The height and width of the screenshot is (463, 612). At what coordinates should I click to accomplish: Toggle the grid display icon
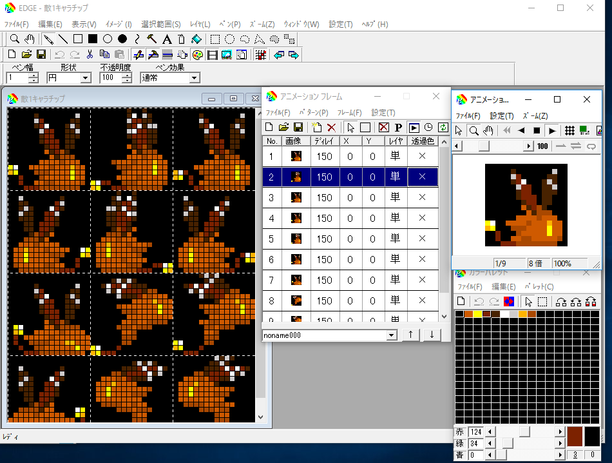(260, 55)
